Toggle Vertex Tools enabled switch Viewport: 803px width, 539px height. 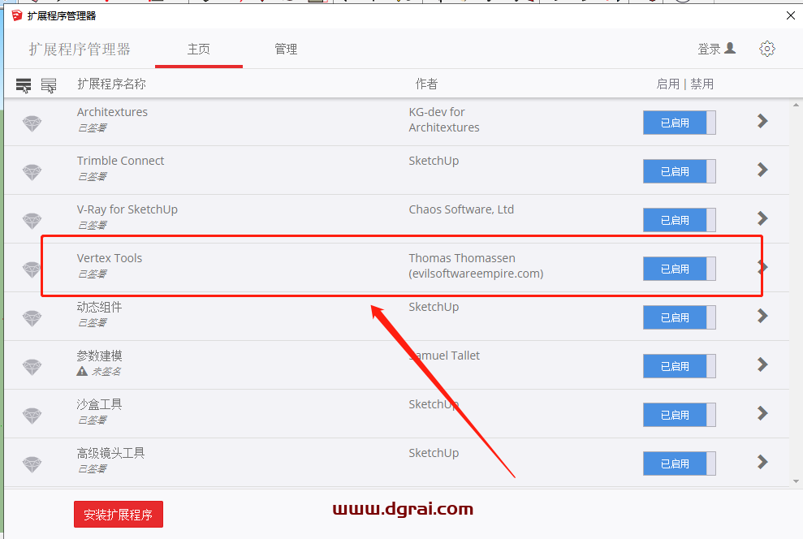click(x=679, y=269)
